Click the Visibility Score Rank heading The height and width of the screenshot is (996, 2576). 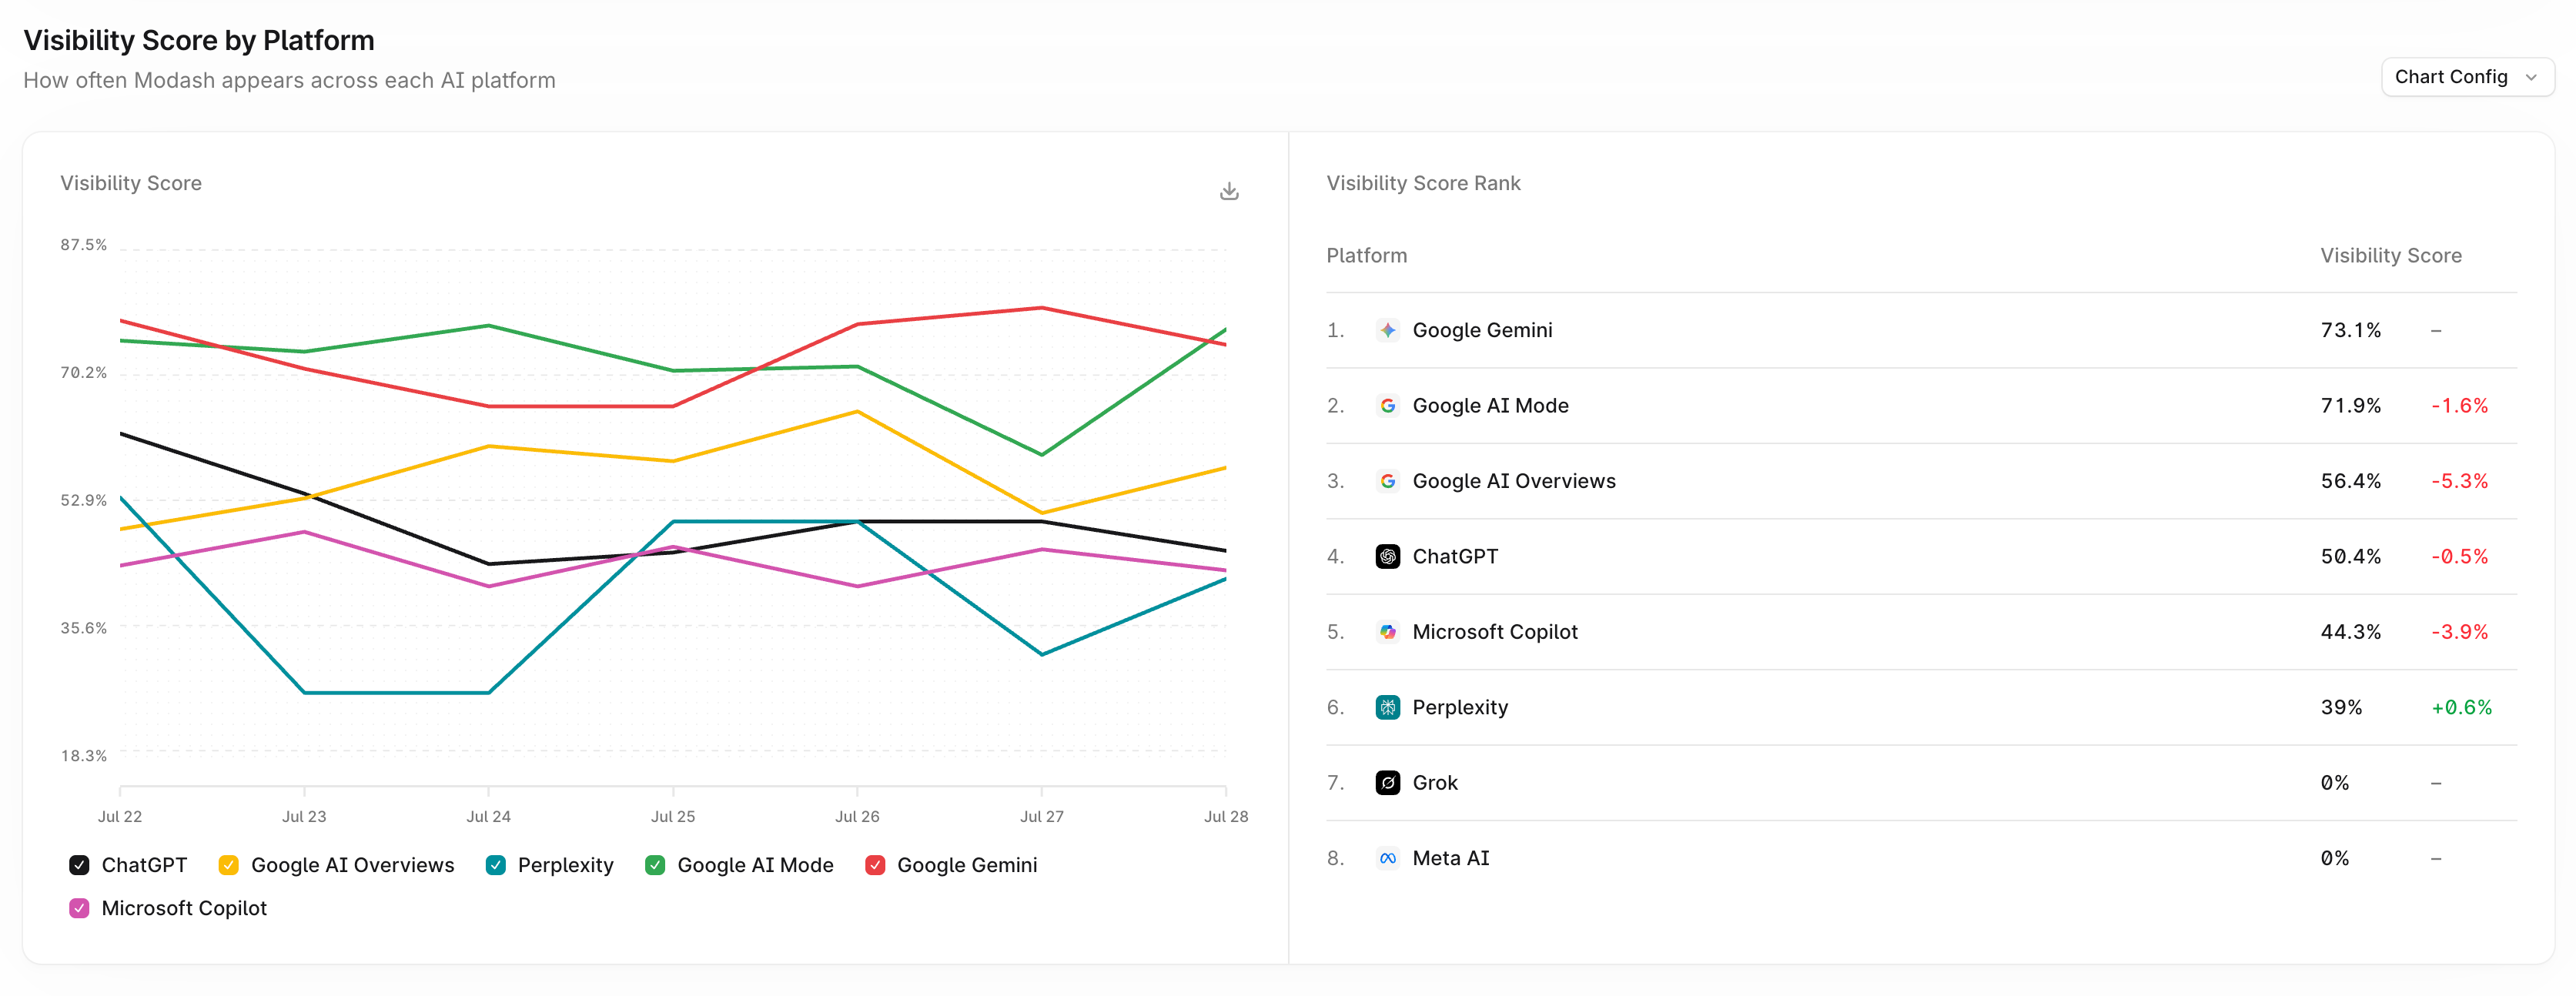click(x=1423, y=183)
